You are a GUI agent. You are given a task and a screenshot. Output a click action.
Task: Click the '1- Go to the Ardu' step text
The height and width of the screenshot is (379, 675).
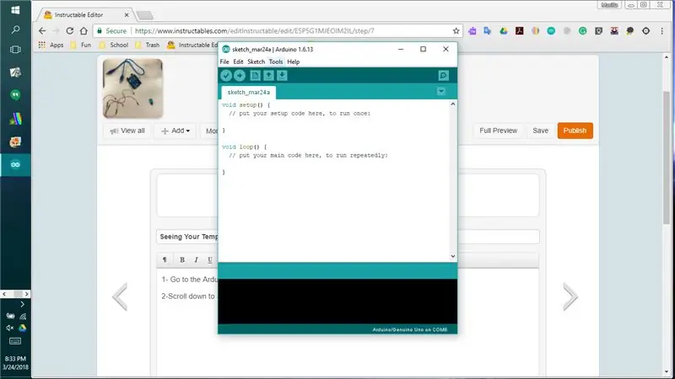[x=189, y=280]
